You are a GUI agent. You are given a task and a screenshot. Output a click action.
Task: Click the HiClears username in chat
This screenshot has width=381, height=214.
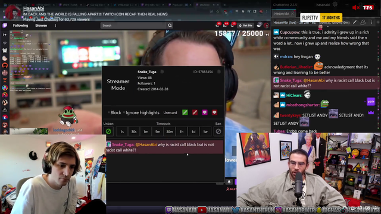coord(293,95)
